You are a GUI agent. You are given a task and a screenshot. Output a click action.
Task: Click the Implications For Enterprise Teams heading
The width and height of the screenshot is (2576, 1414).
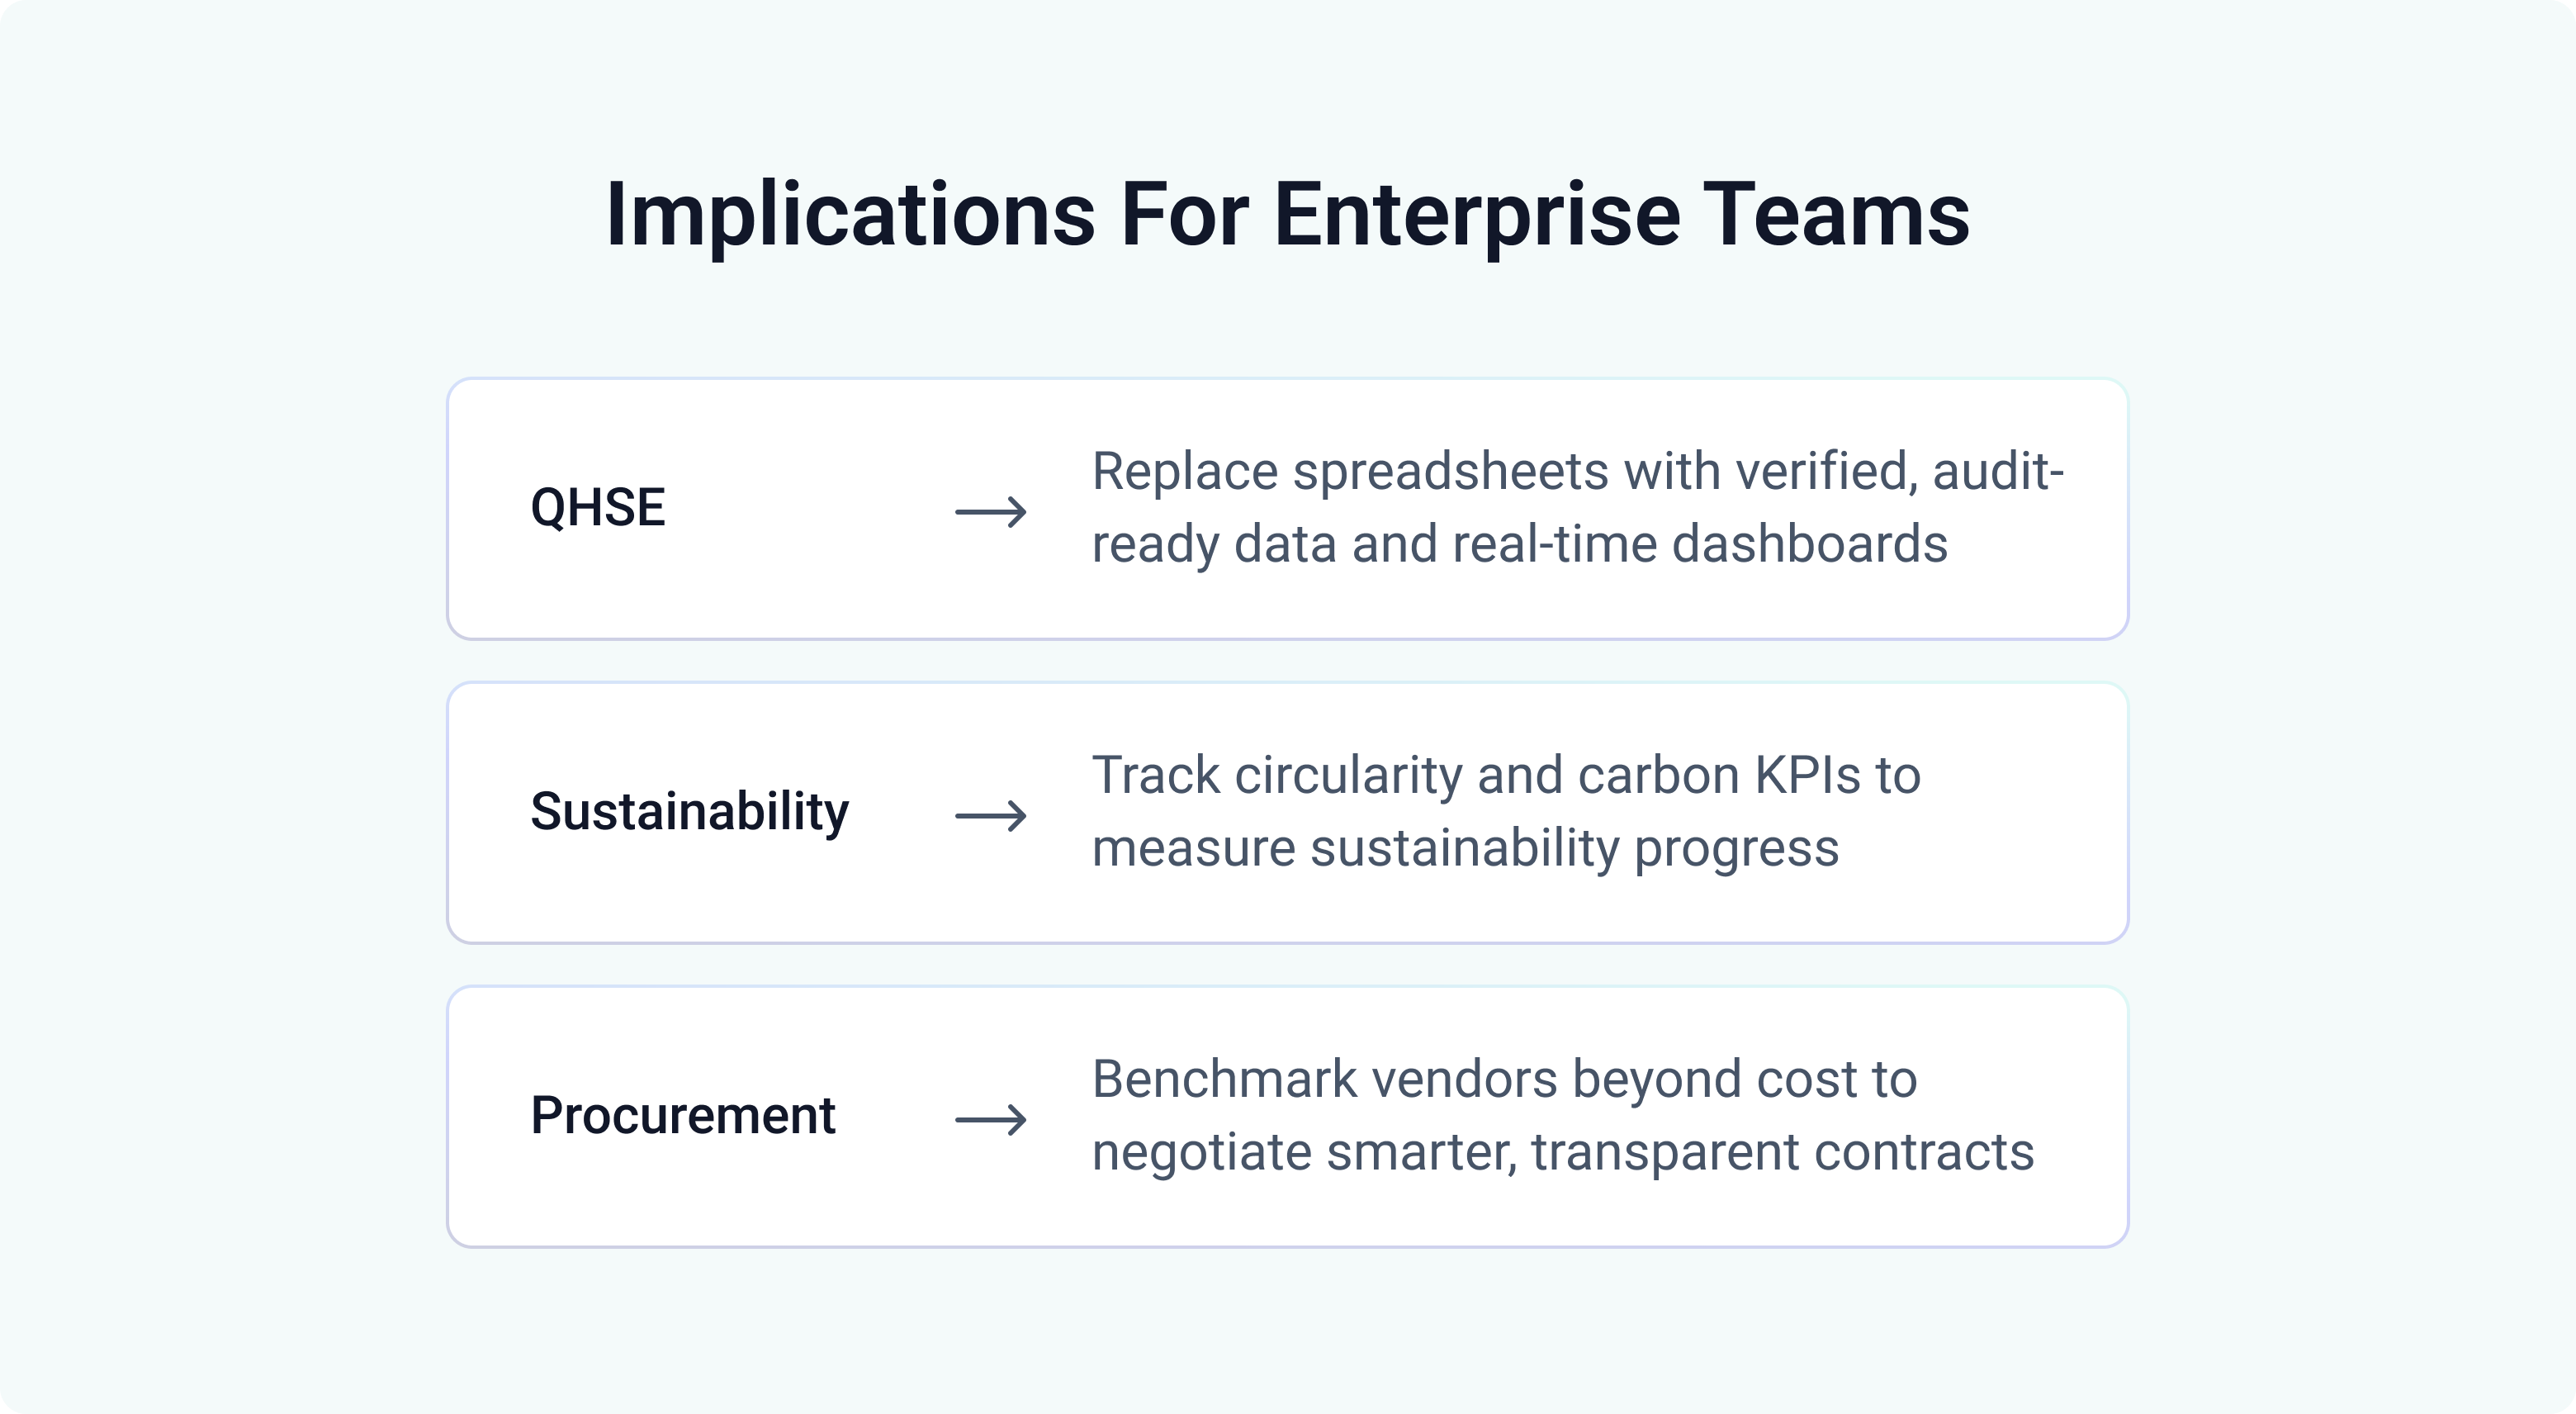point(1287,214)
